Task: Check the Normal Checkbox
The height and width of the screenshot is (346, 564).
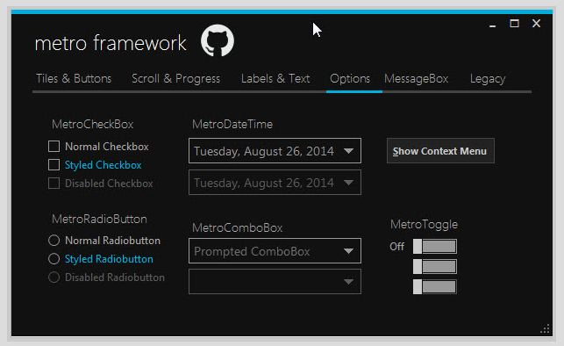Action: pyautogui.click(x=54, y=146)
